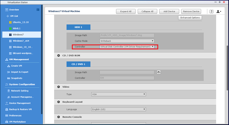Collapse the Video section
This screenshot has height=125, width=229.
click(59, 87)
